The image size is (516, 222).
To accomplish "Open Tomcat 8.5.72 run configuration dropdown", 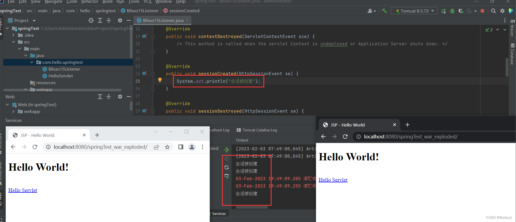I will coord(414,11).
